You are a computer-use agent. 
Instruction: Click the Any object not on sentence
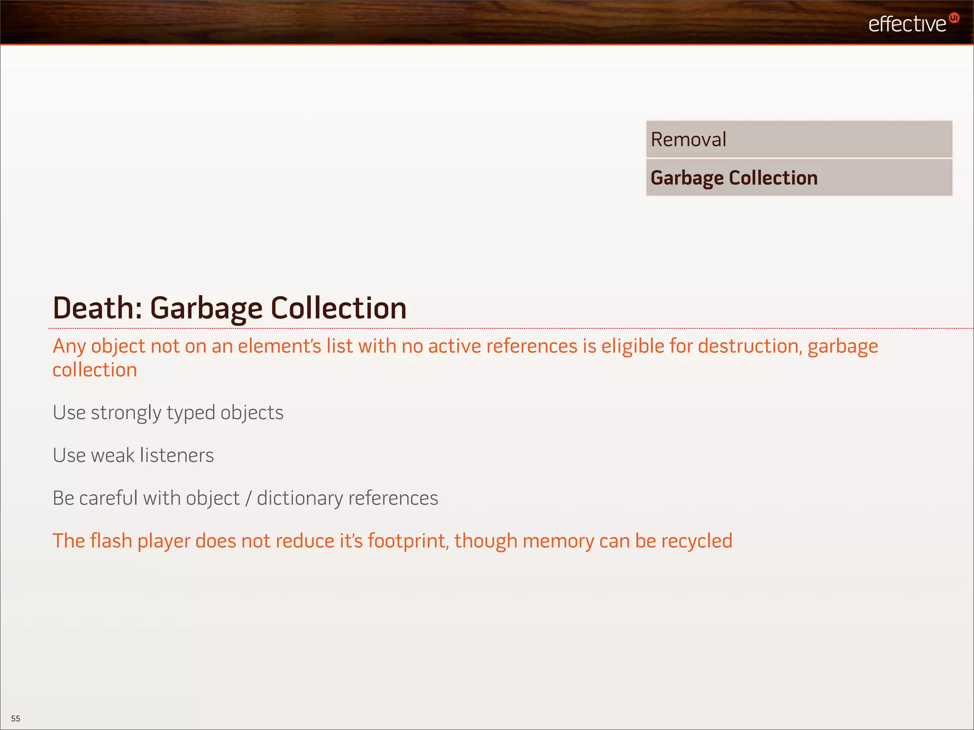tap(465, 346)
